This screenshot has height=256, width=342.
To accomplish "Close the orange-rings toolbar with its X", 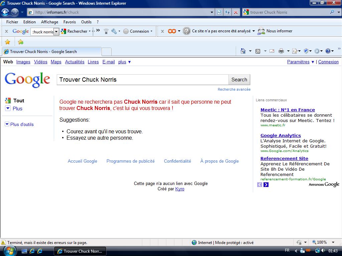I will (x=163, y=31).
